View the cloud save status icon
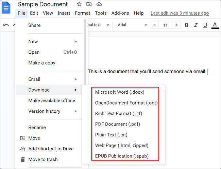This screenshot has width=221, height=169. click(x=99, y=4)
